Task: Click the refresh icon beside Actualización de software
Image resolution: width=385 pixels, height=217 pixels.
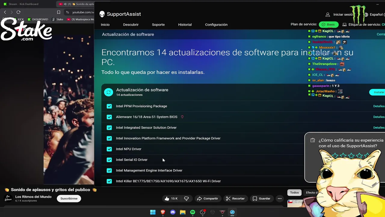Action: [109, 92]
